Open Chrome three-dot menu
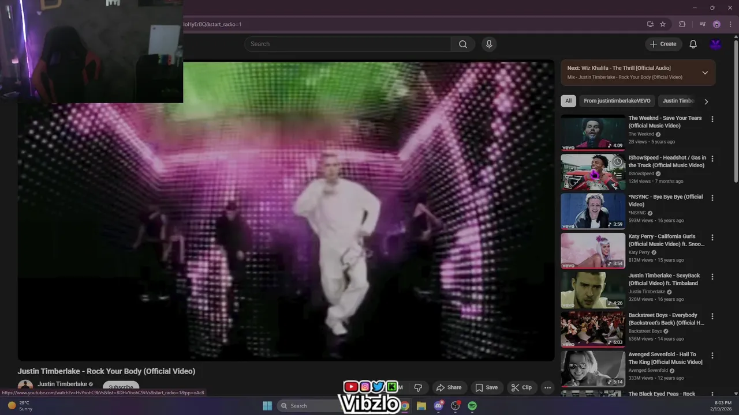Viewport: 739px width, 415px height. 730,24
